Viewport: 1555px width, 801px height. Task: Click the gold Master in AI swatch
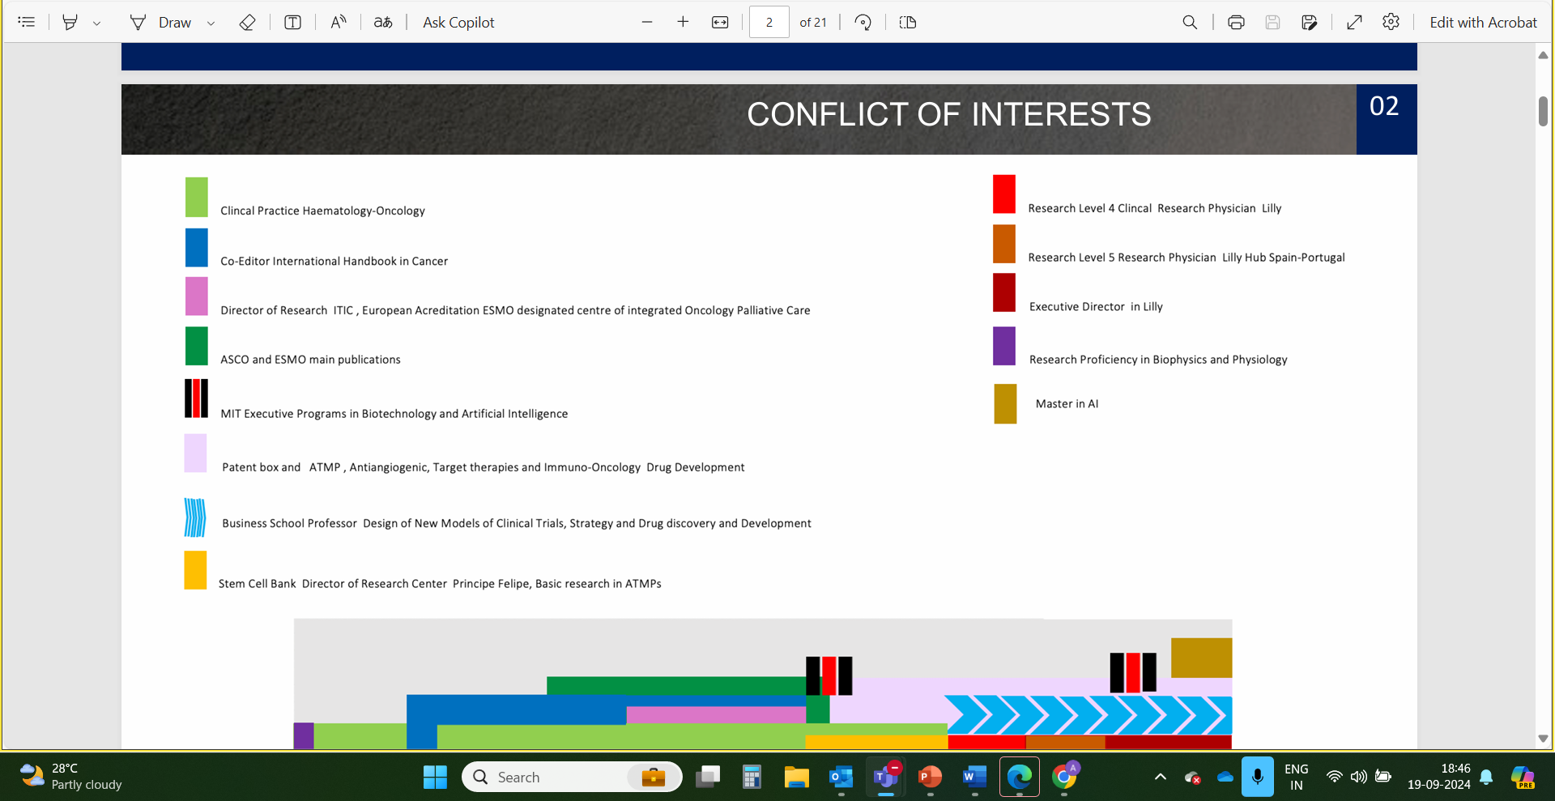tap(1005, 403)
